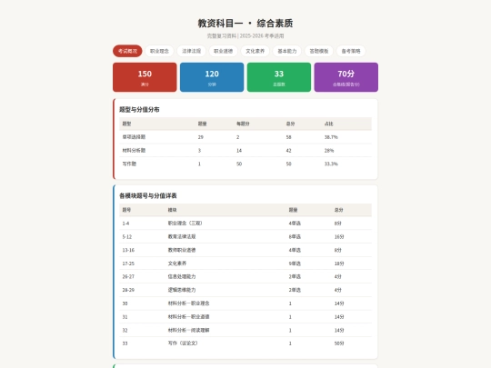
Task: Click the 29 question count cell
Action: pos(200,137)
